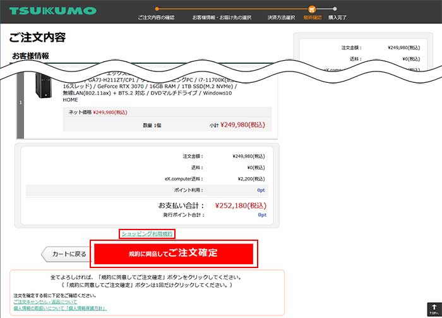Open the ショッピング利用規約 link
This screenshot has width=442, height=318.
(147, 234)
